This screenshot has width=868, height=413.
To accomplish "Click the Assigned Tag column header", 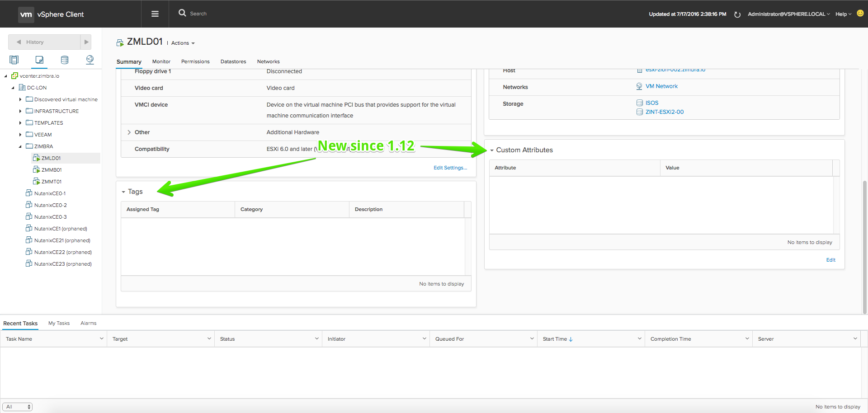I will [178, 209].
